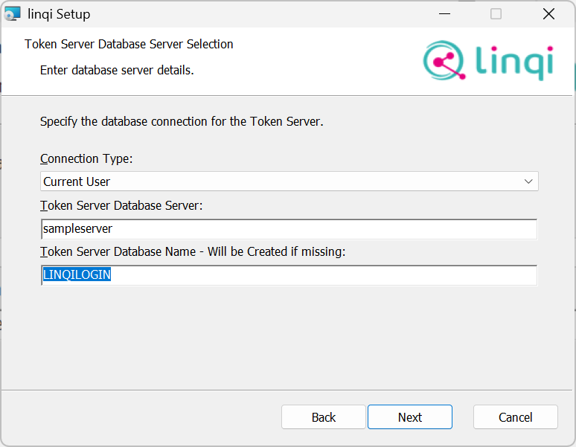Click the Connection Type dropdown arrow
The width and height of the screenshot is (576, 447).
528,181
